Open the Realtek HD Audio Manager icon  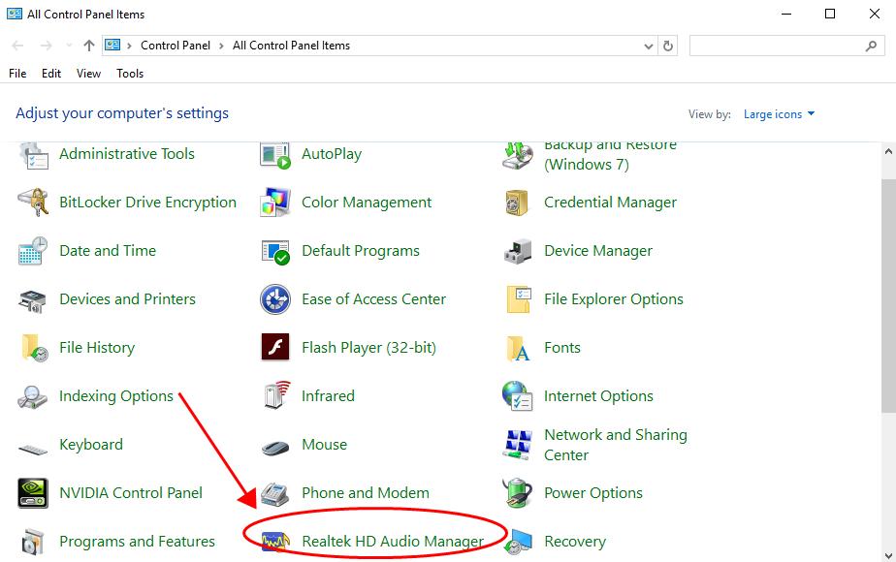(x=275, y=541)
